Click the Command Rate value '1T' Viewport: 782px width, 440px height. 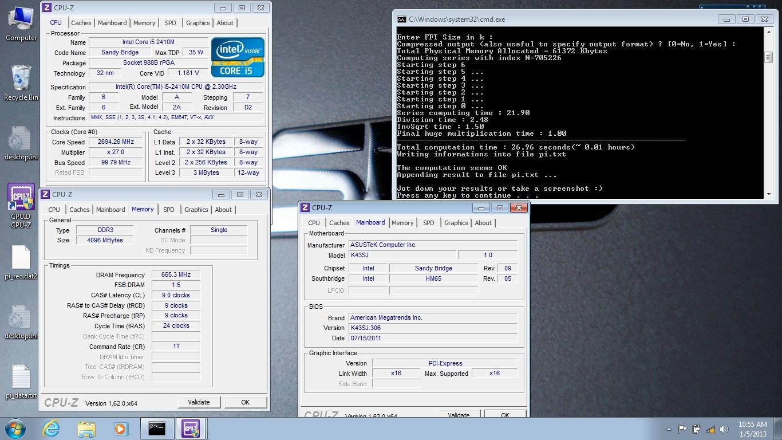pyautogui.click(x=176, y=346)
